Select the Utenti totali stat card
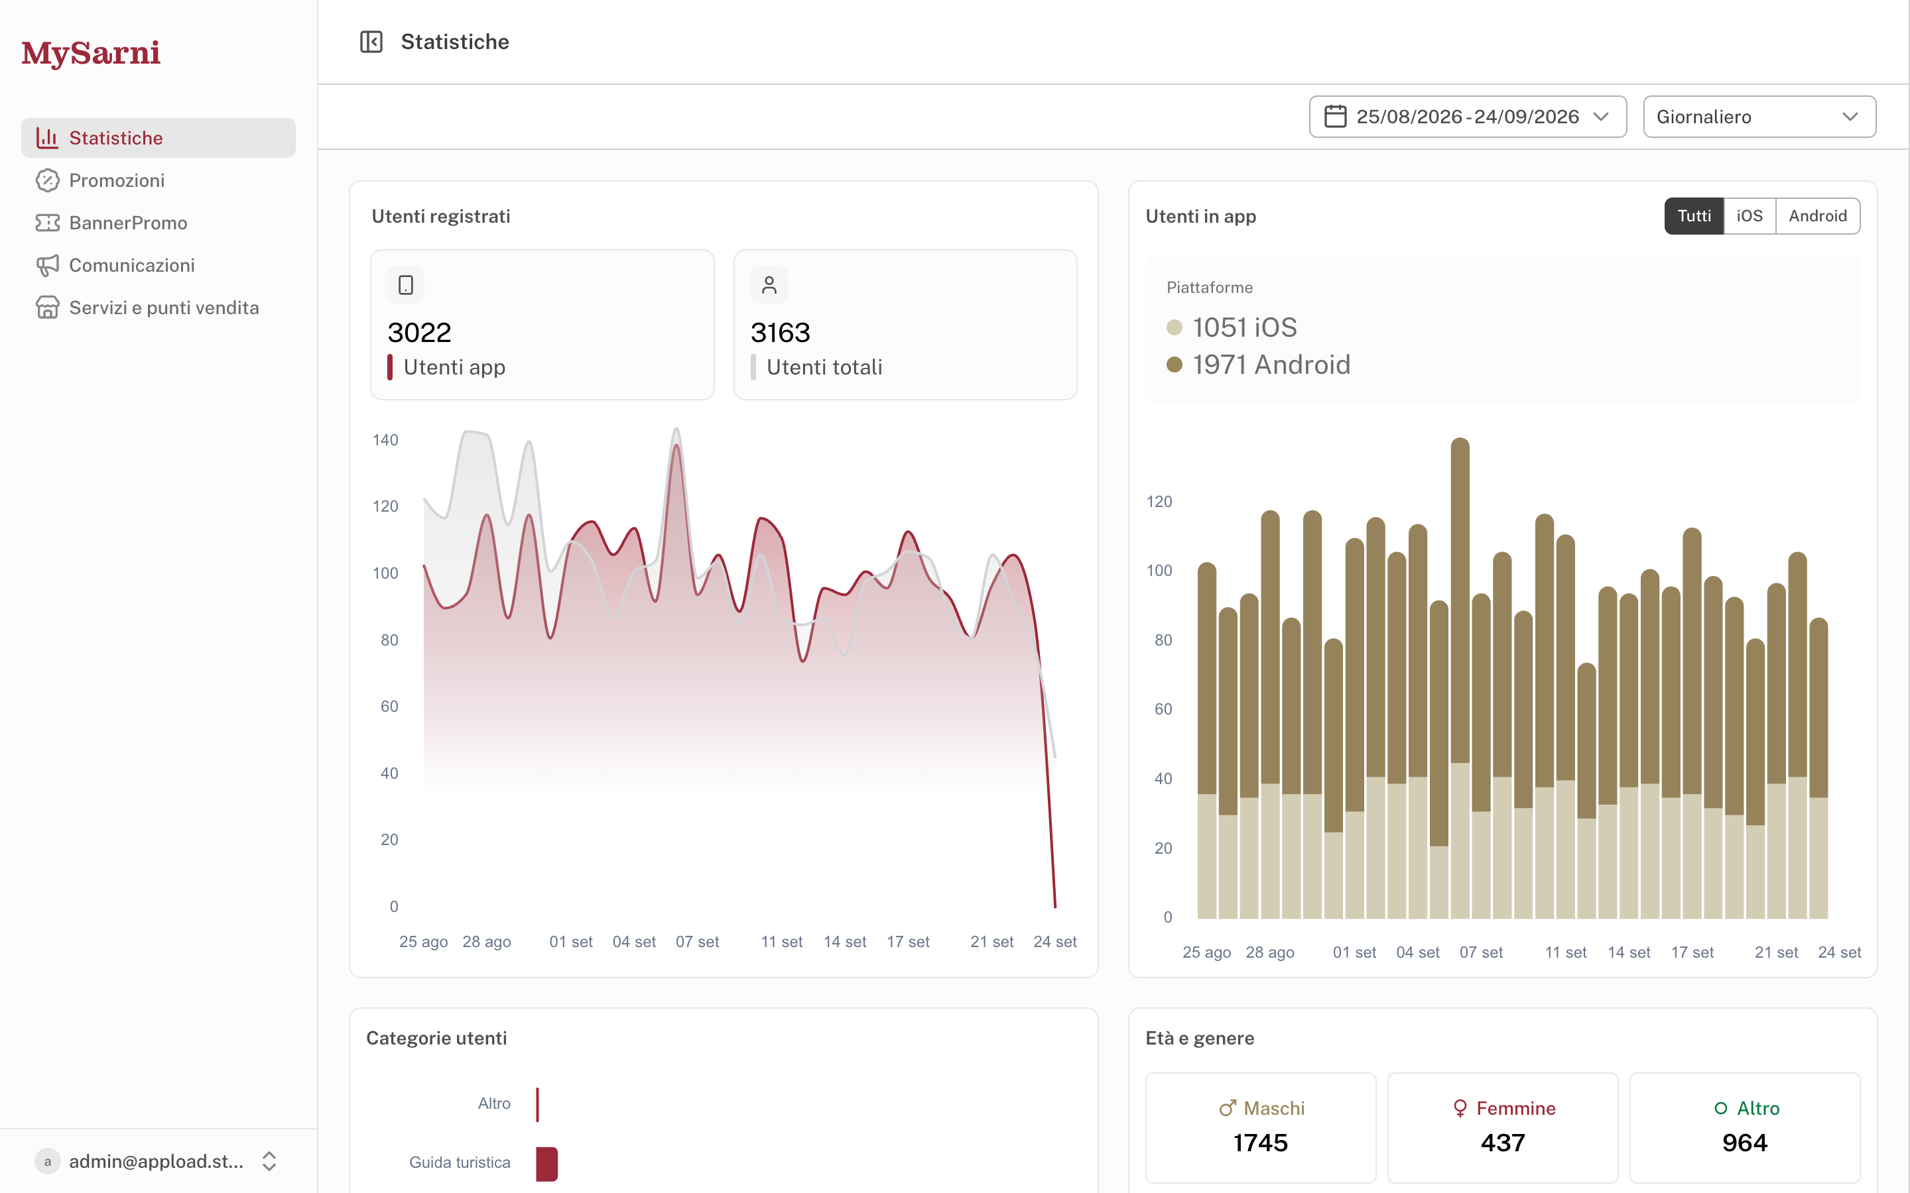Image resolution: width=1910 pixels, height=1193 pixels. 905,325
